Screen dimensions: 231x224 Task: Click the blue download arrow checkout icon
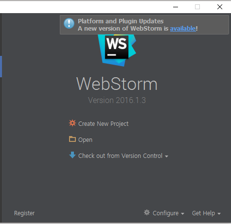click(72, 155)
